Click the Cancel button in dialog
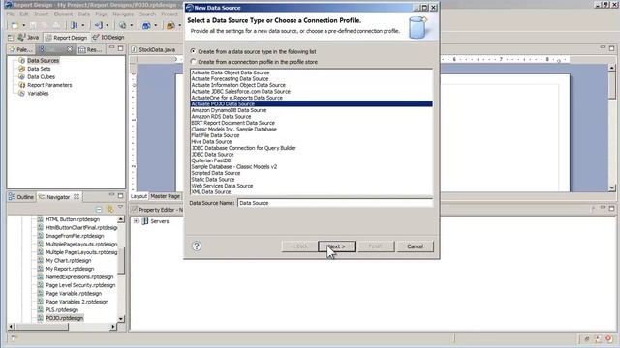Image resolution: width=620 pixels, height=348 pixels. (416, 246)
